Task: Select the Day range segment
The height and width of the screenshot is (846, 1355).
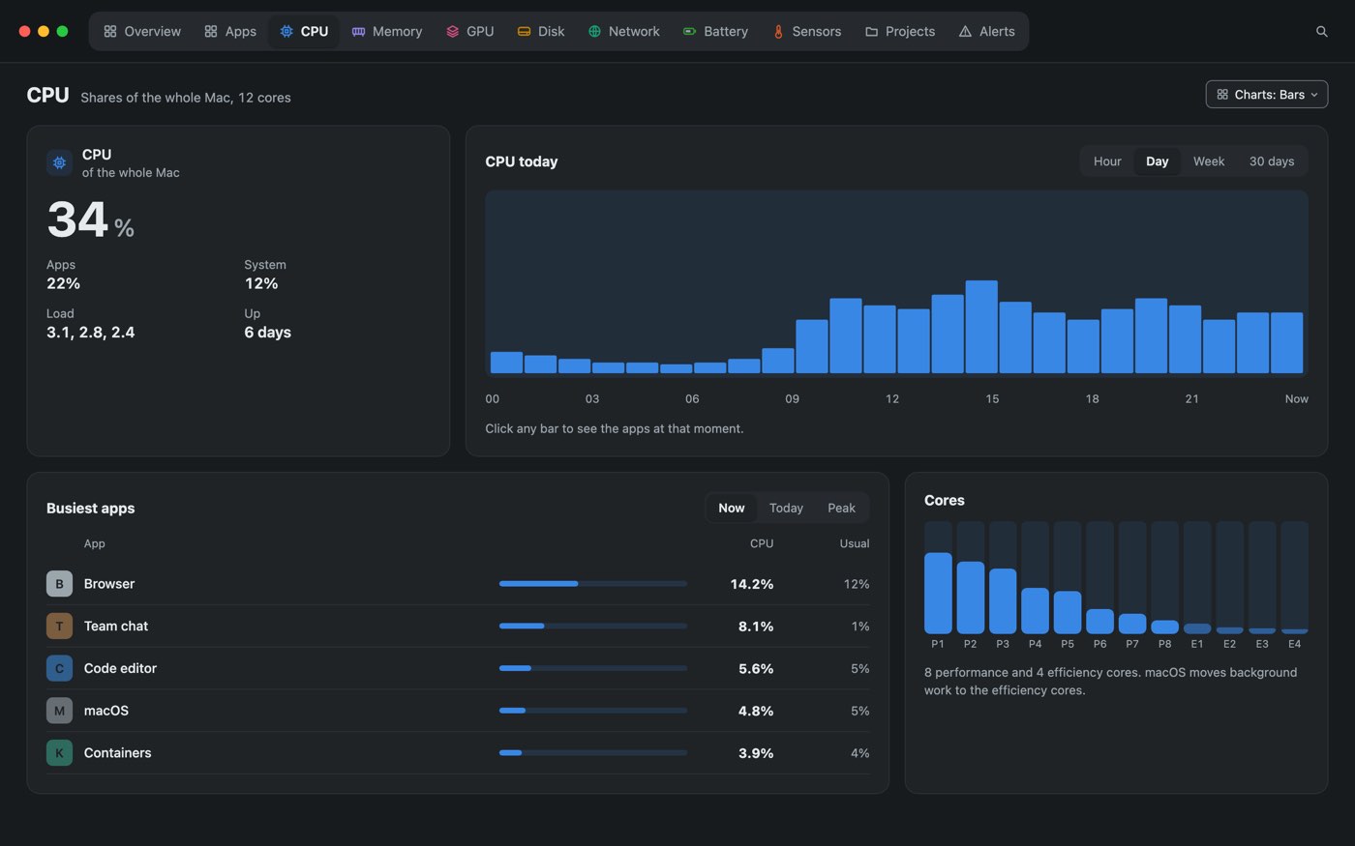Action: point(1157,161)
